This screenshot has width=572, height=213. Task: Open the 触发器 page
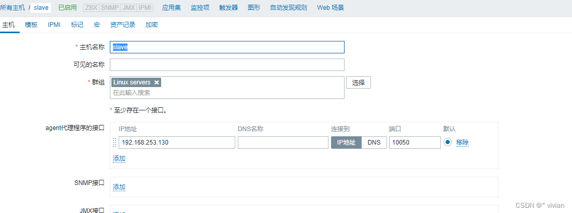point(228,8)
